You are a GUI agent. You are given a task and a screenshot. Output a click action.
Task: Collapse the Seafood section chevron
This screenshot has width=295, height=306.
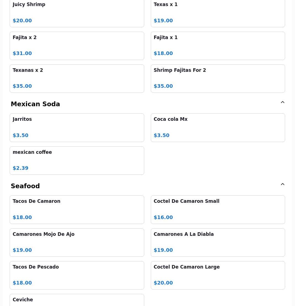point(283,184)
